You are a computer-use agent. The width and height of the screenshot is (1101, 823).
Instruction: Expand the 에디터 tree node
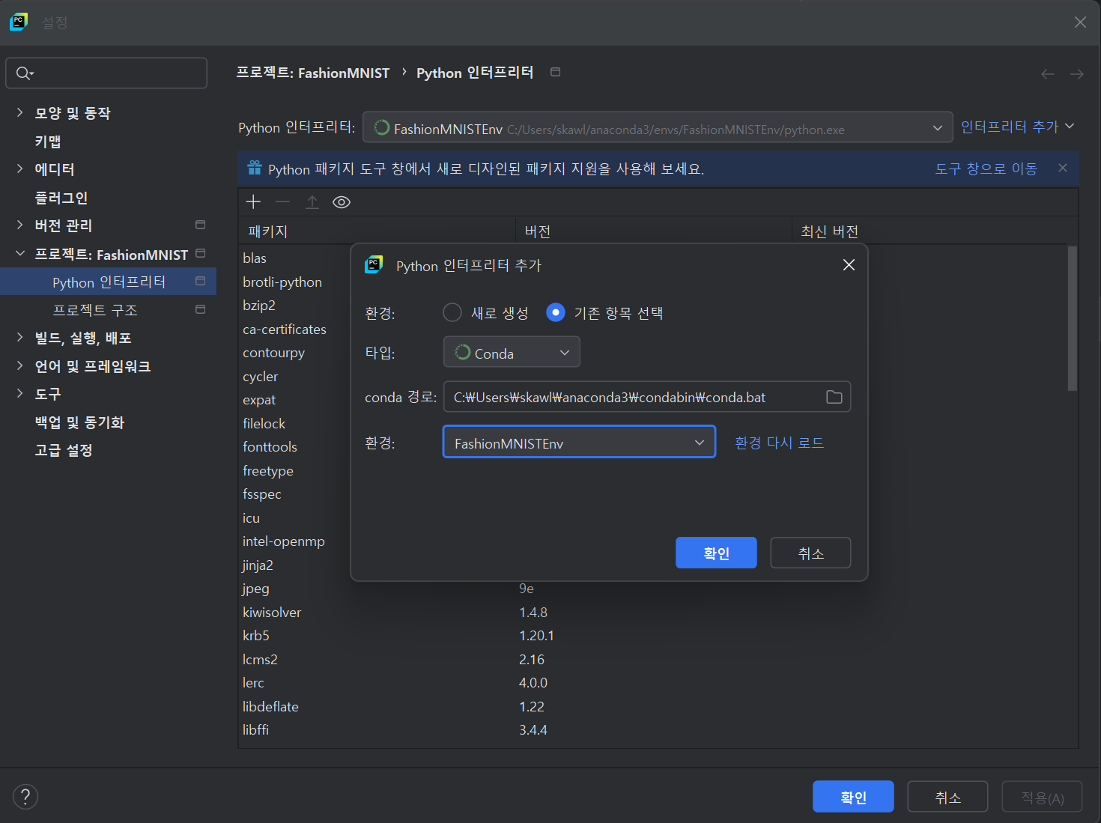(x=19, y=168)
